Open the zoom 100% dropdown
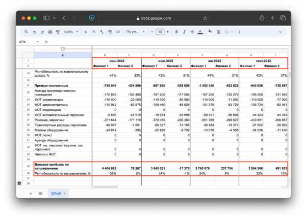This screenshot has width=307, height=219. 71,32
